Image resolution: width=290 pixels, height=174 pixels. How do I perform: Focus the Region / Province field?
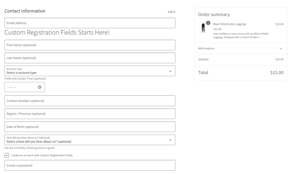tap(90, 114)
